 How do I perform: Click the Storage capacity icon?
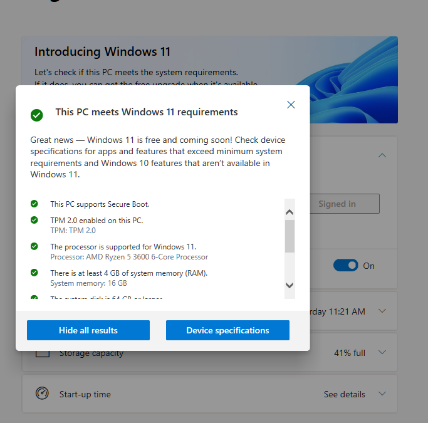coord(43,354)
